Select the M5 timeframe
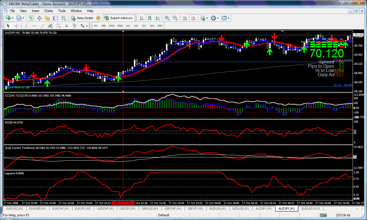 click(x=104, y=26)
